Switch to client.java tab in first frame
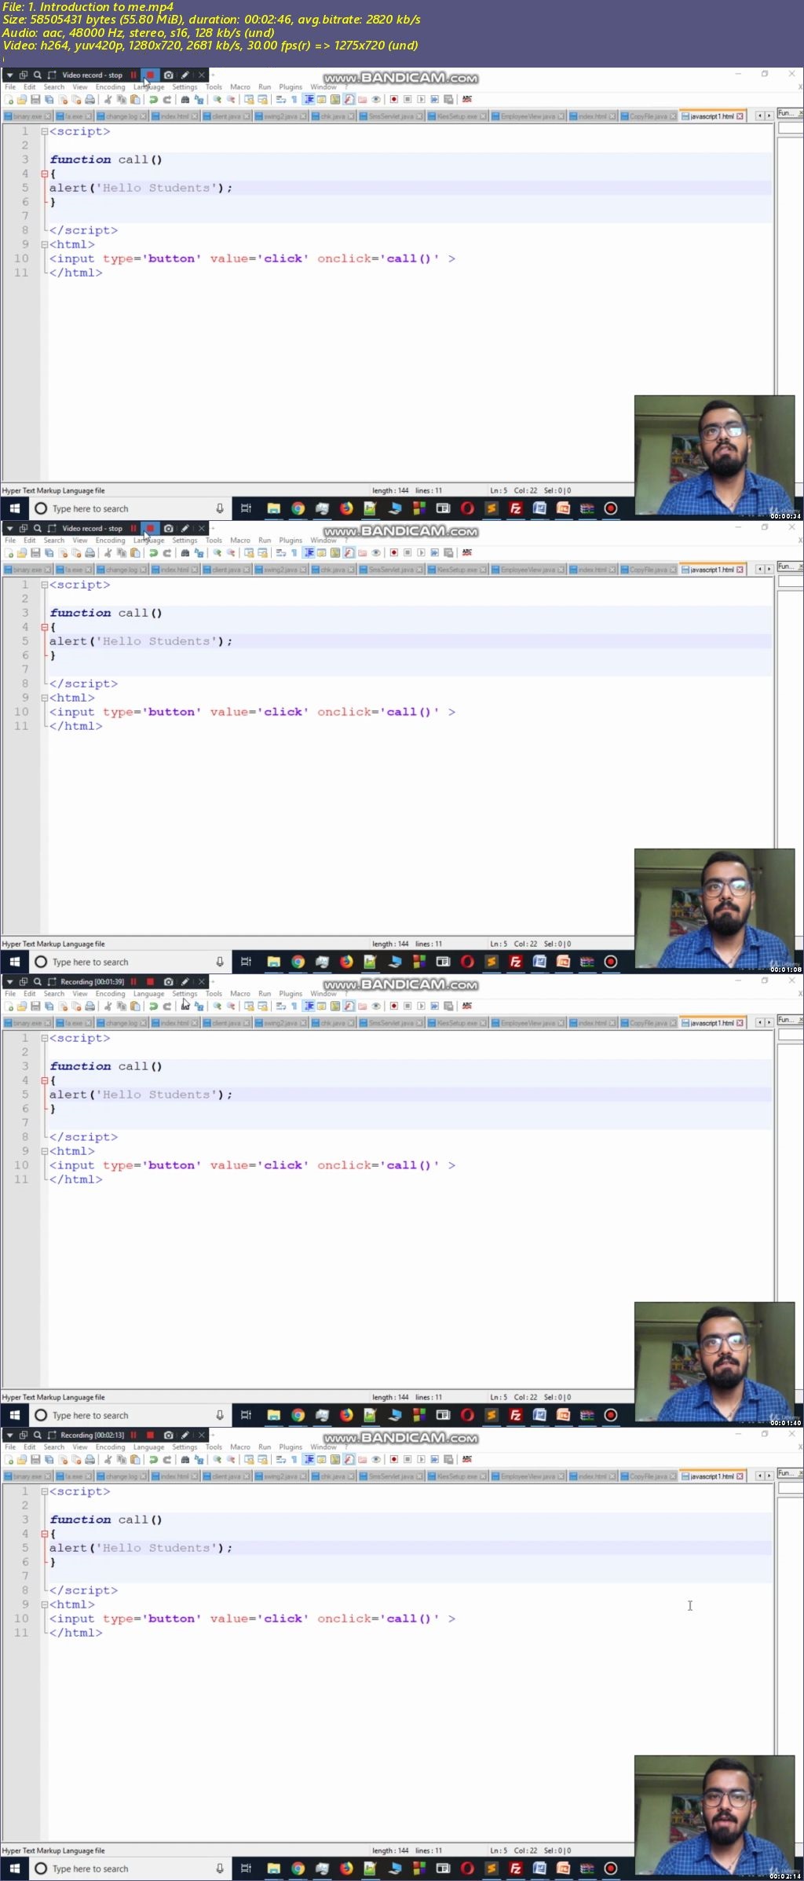This screenshot has height=1881, width=804. coord(226,116)
